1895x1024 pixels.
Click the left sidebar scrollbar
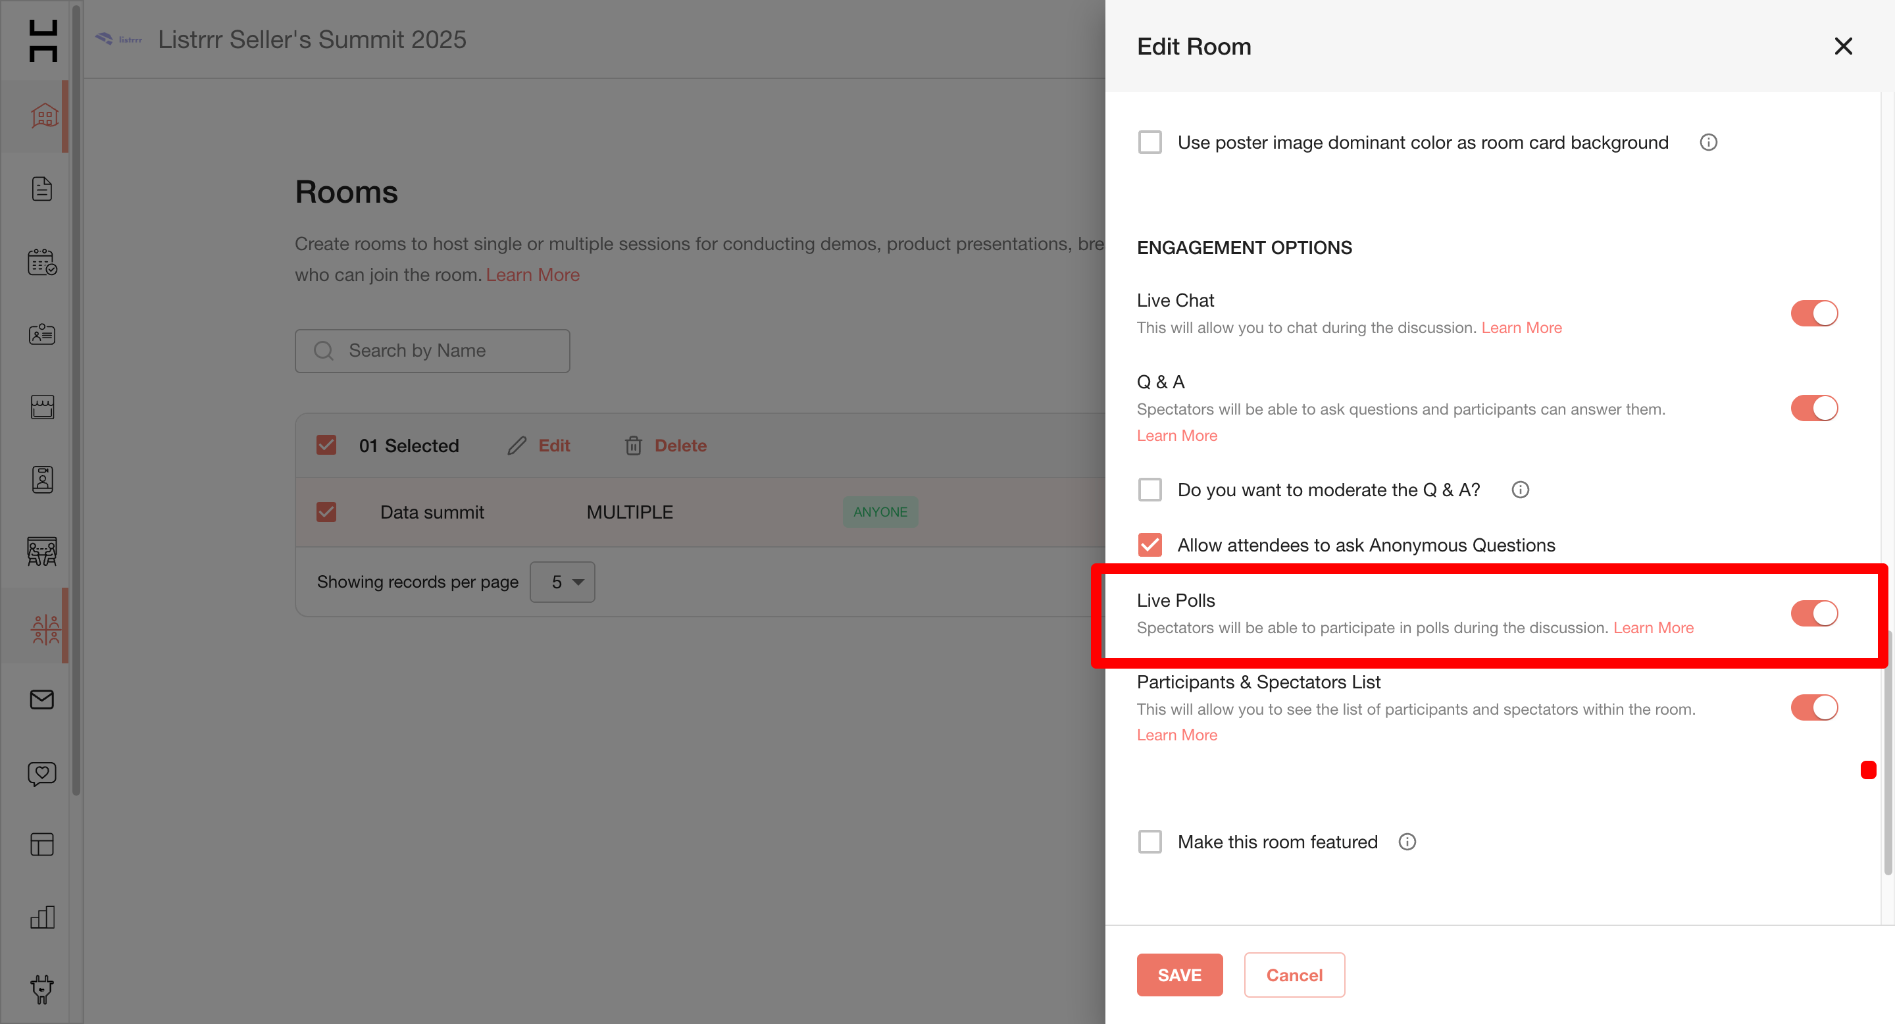[x=76, y=401]
